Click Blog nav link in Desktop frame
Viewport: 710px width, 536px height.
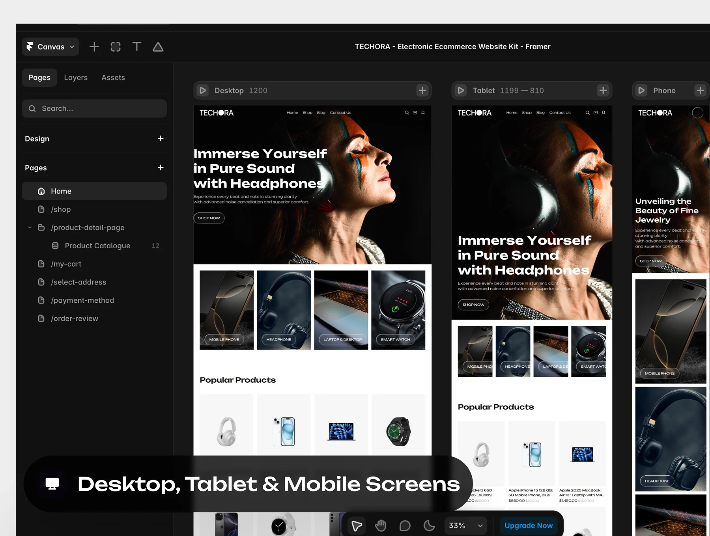(x=321, y=113)
